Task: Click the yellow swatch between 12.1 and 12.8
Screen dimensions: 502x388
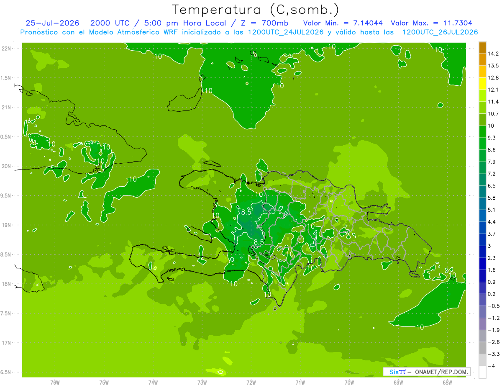Action: (x=482, y=84)
